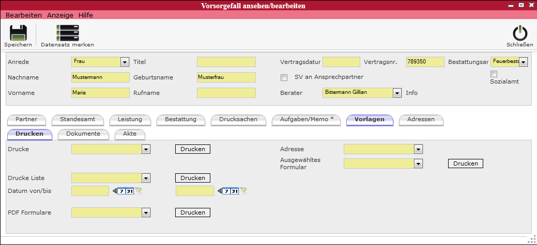This screenshot has height=245, width=537.
Task: Switch to the Bestattung tab
Action: (180, 120)
